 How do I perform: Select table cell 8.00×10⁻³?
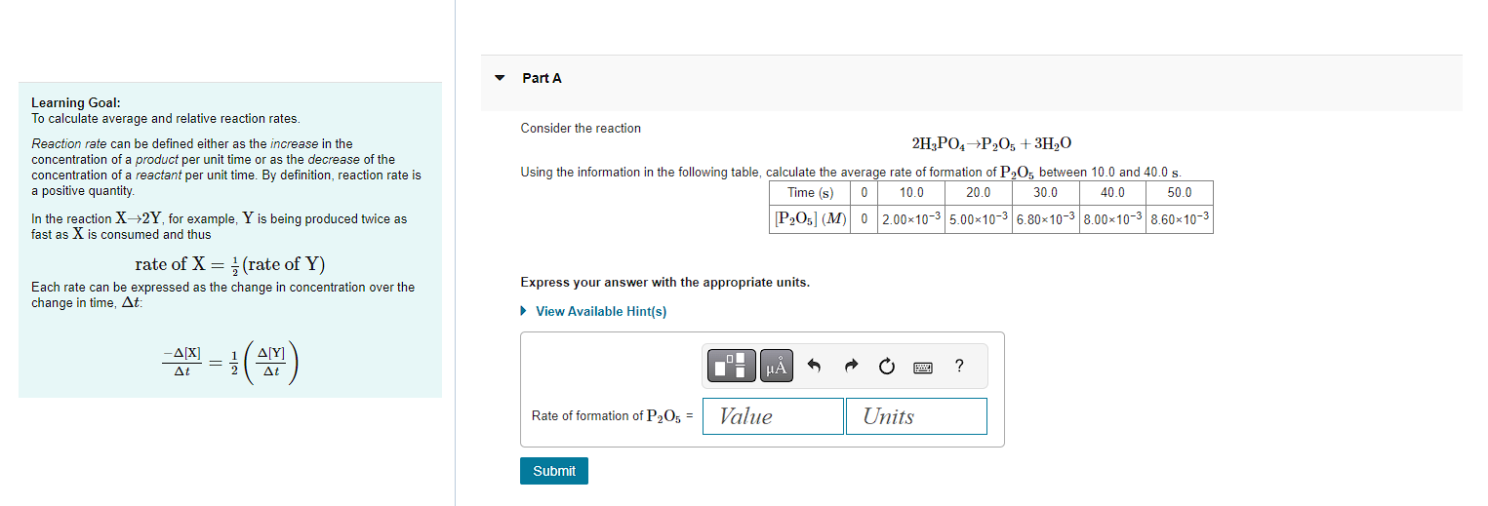pyautogui.click(x=1113, y=219)
